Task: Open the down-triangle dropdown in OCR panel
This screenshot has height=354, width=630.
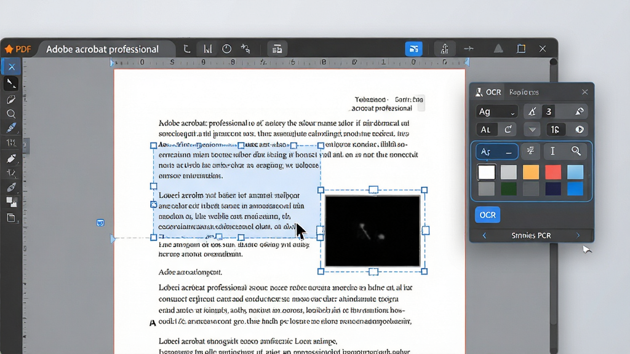Action: [532, 130]
